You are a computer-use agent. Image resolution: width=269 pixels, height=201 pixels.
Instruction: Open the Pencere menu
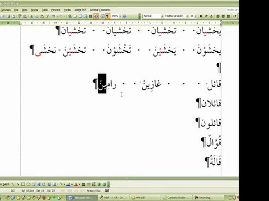55,10
